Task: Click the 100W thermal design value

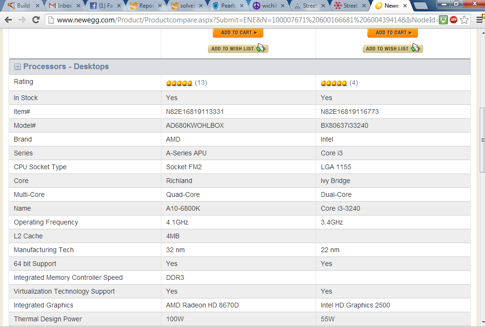Action: click(x=175, y=319)
